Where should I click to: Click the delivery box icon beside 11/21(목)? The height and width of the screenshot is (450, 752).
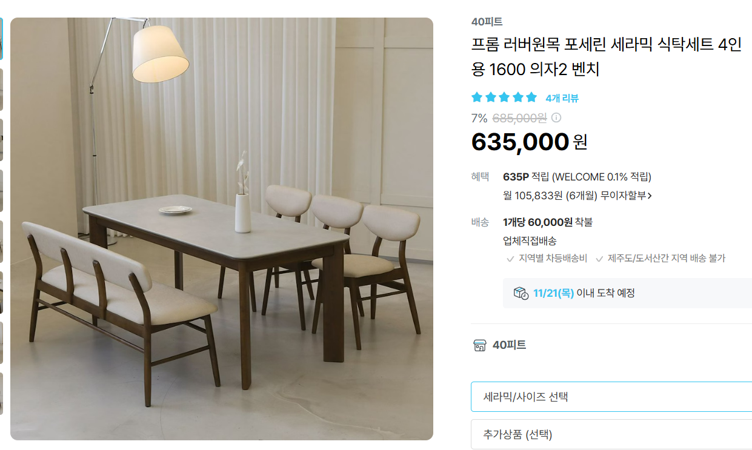[521, 293]
